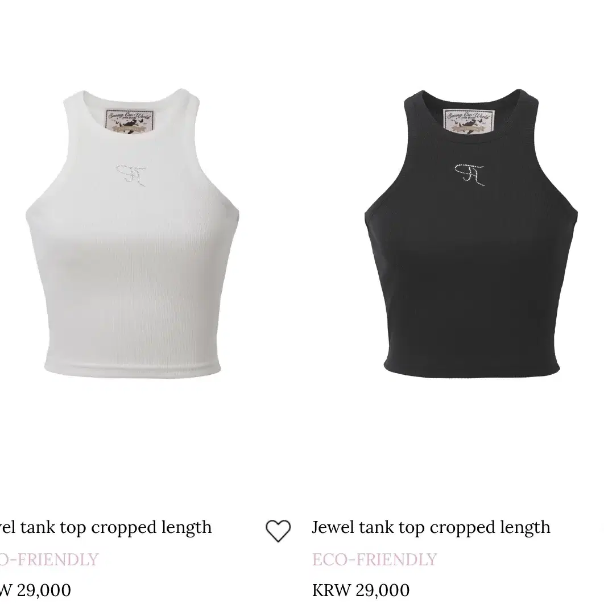Image resolution: width=604 pixels, height=604 pixels.
Task: Click the KRW 29,000 price for black top
Action: tap(361, 590)
